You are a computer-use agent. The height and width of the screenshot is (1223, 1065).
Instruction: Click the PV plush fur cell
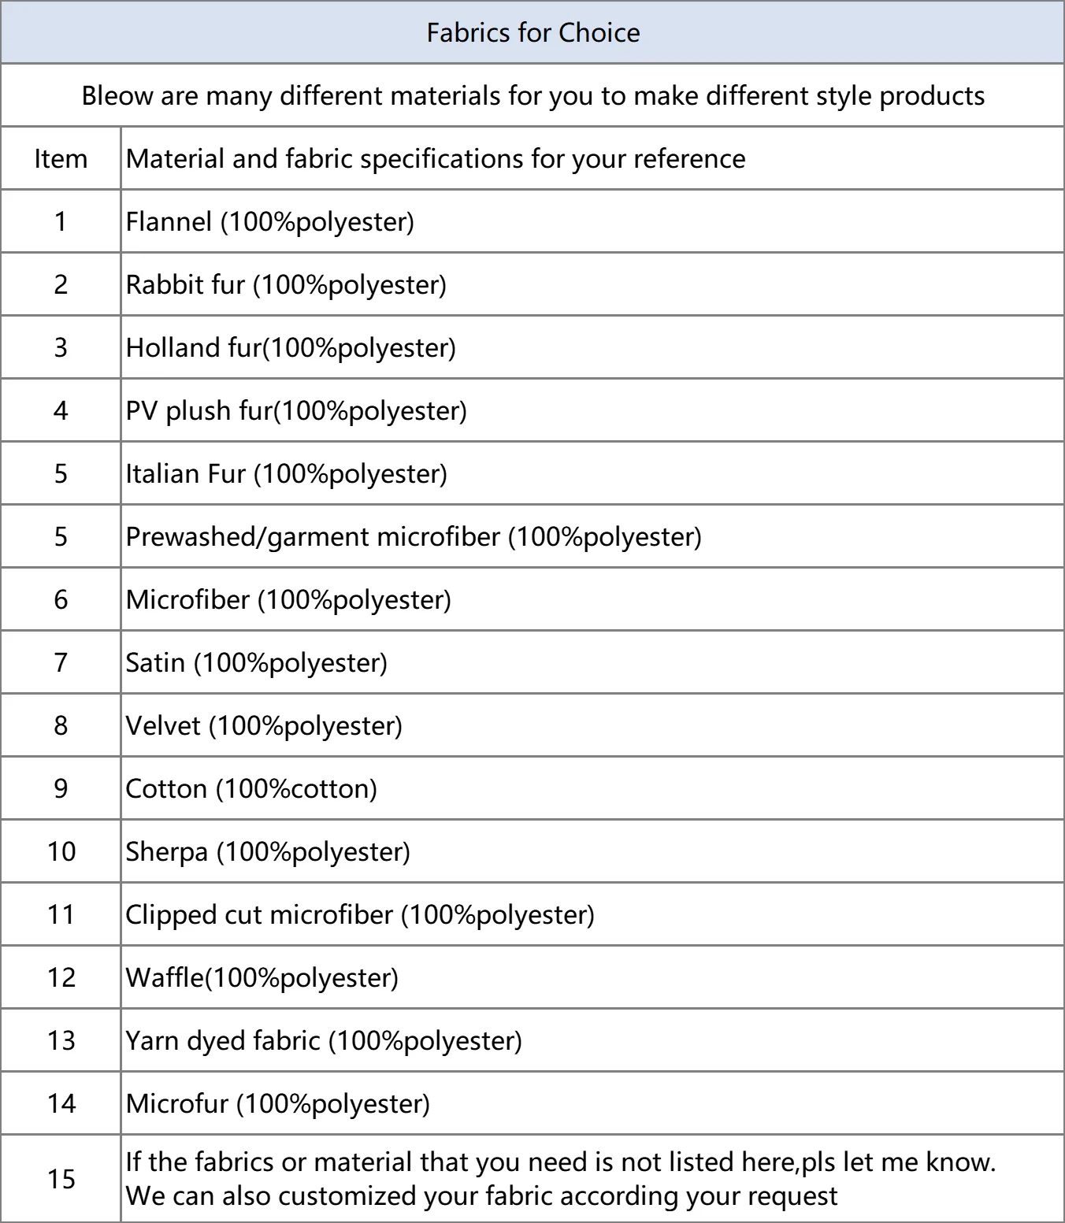[x=296, y=410]
